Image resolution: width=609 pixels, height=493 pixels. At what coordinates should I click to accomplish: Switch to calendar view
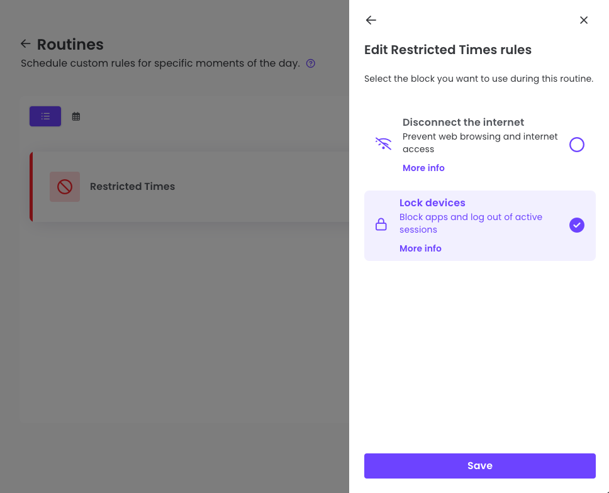point(75,116)
